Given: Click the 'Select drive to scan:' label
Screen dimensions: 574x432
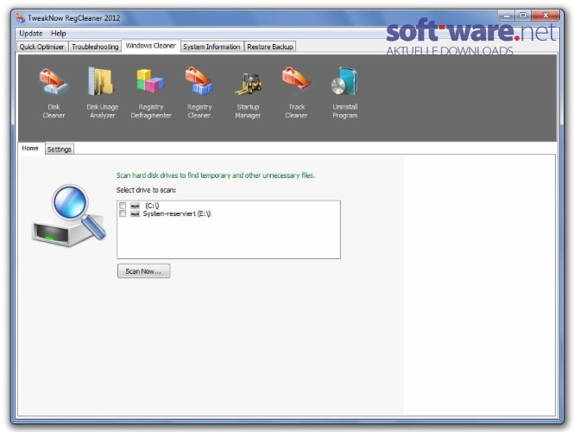Looking at the screenshot, I should click(x=146, y=190).
